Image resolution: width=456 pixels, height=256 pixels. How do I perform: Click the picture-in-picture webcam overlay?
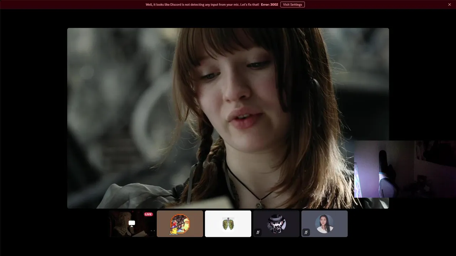(x=405, y=169)
